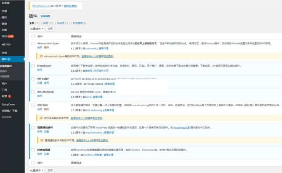
Task: View version 4.1.3 details for Akismet
Action: coord(91,56)
